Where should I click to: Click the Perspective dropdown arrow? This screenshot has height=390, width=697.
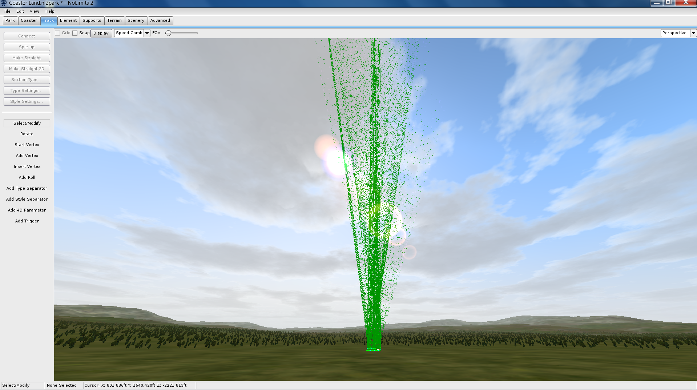pyautogui.click(x=693, y=33)
